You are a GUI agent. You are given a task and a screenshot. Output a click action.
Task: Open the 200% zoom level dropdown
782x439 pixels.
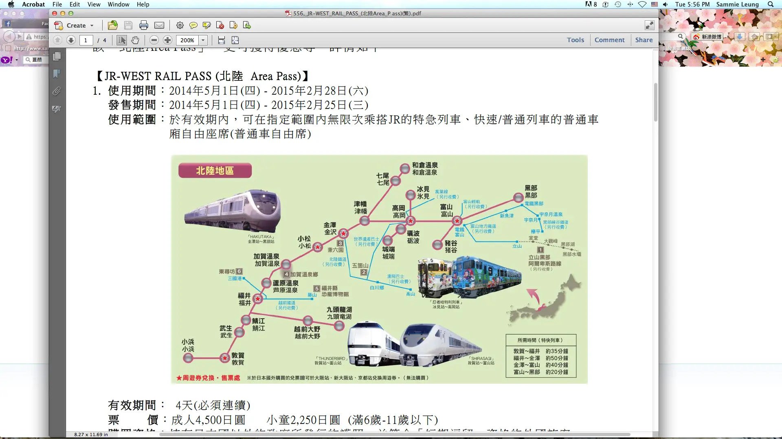click(x=203, y=40)
